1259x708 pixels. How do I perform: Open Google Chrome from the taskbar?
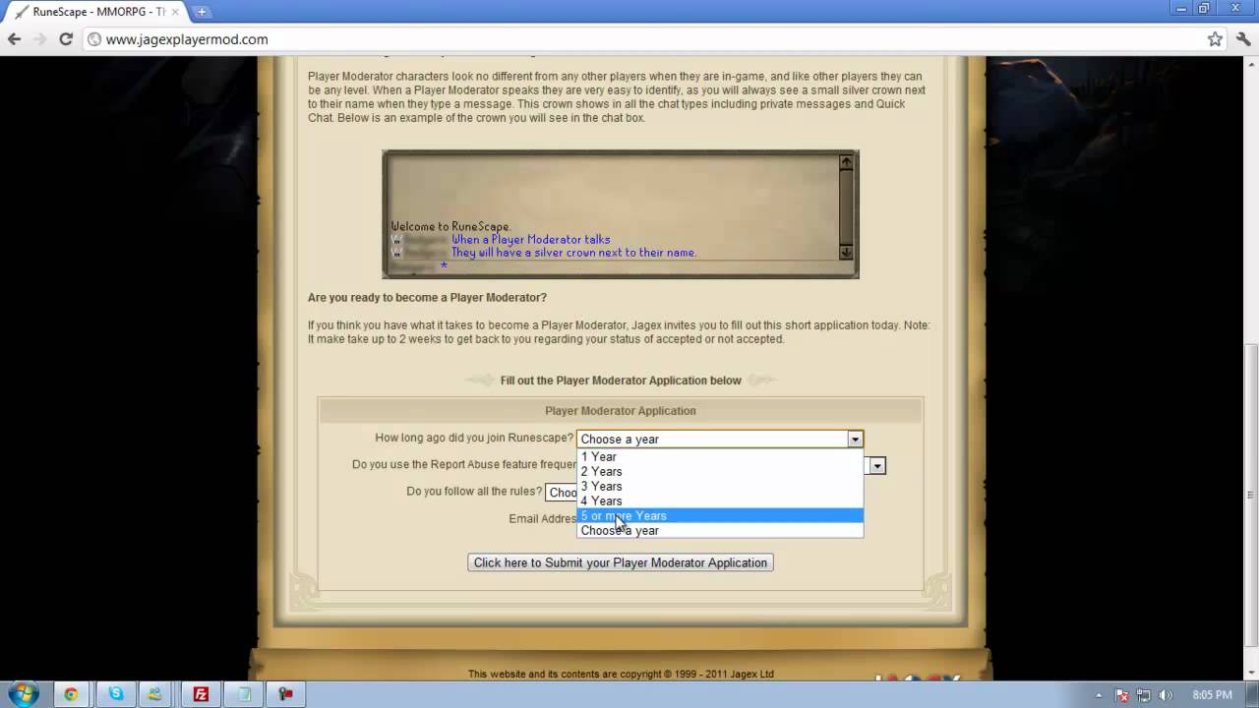pos(71,694)
